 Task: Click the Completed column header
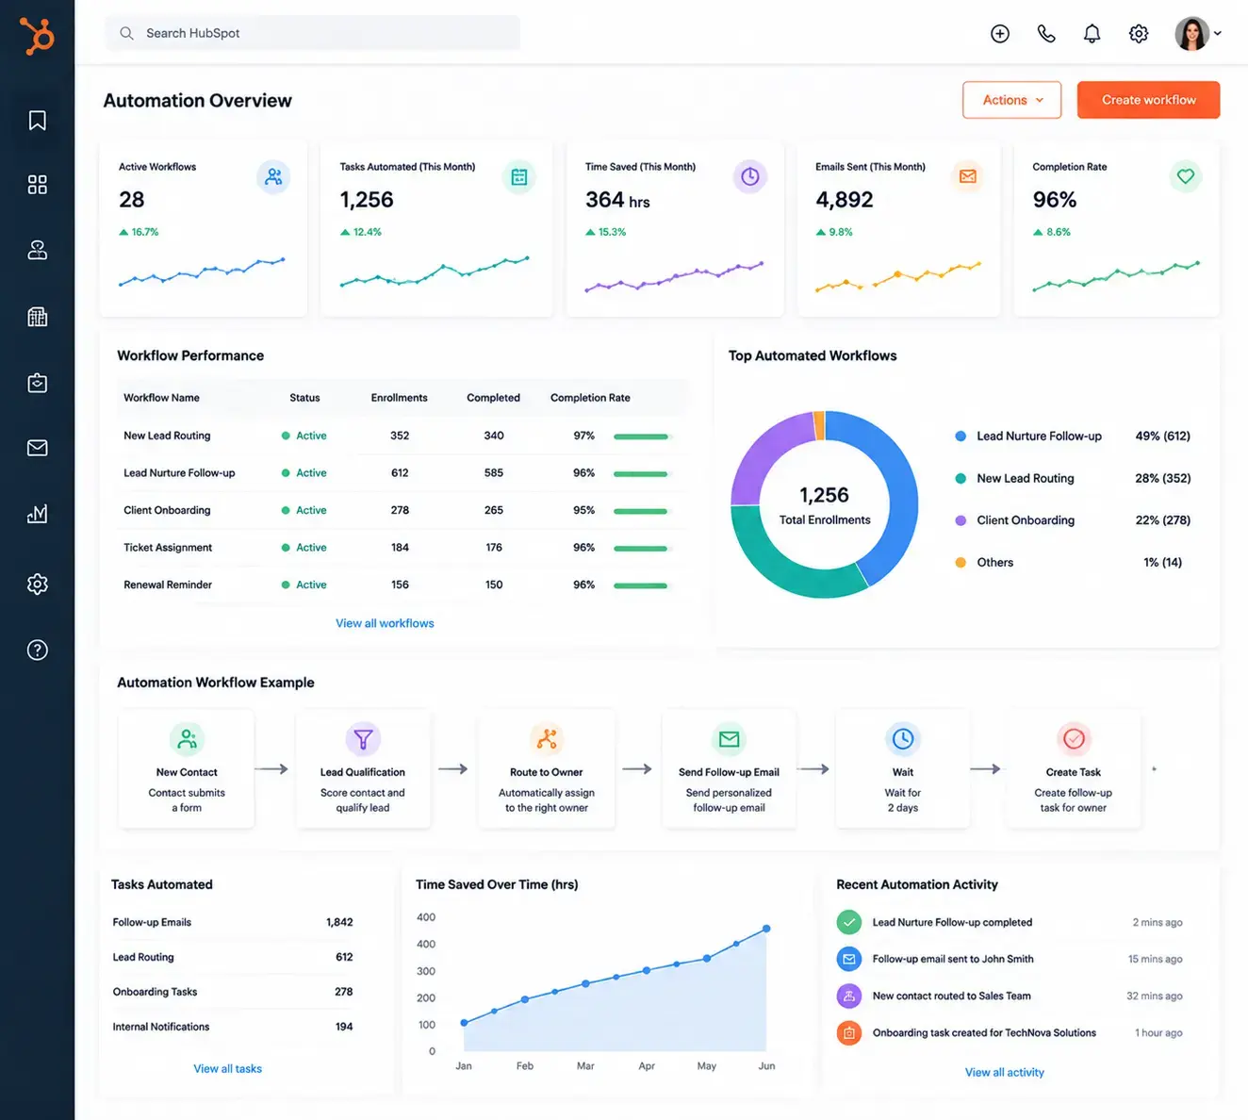point(493,398)
